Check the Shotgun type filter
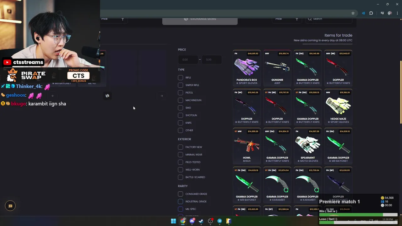402x226 pixels. pos(180,115)
